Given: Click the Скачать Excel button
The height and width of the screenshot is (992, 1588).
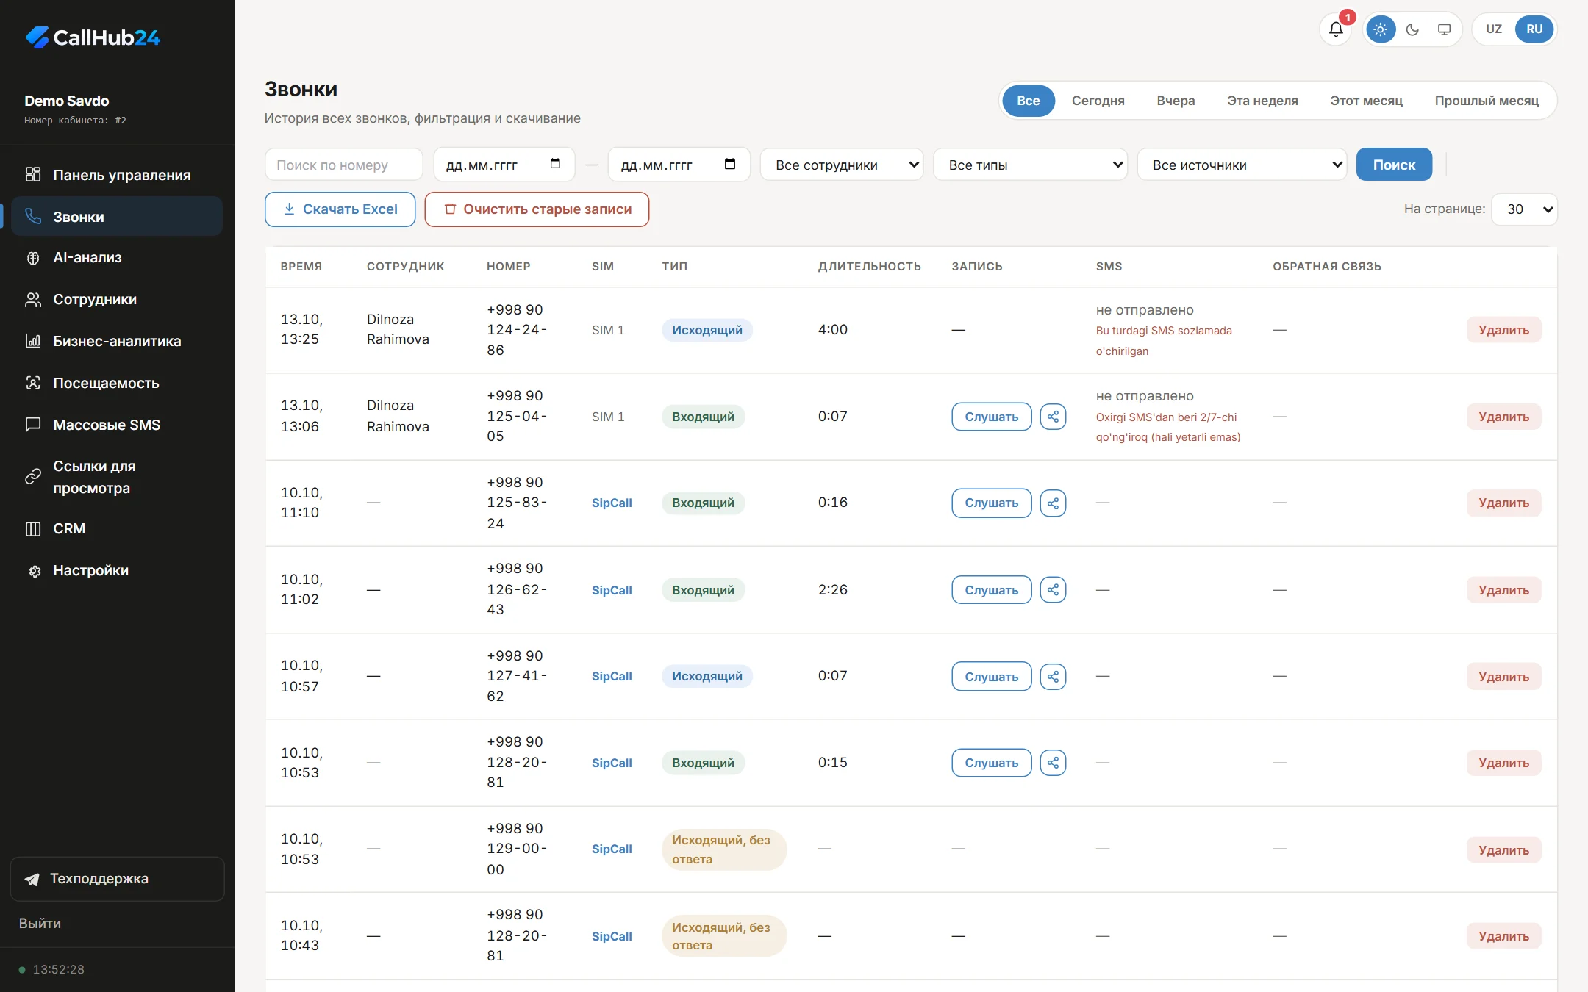Looking at the screenshot, I should coord(340,209).
